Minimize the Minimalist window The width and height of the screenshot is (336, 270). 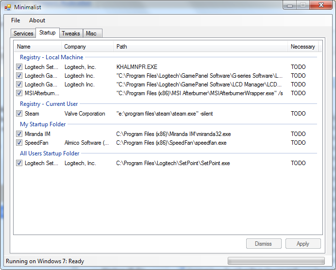pyautogui.click(x=290, y=5)
